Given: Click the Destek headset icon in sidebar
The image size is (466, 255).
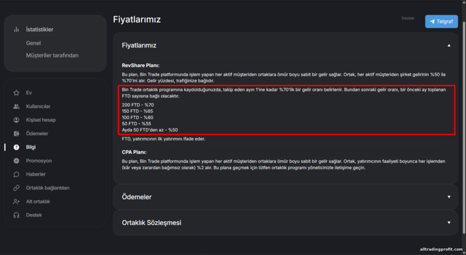Looking at the screenshot, I should 16,215.
